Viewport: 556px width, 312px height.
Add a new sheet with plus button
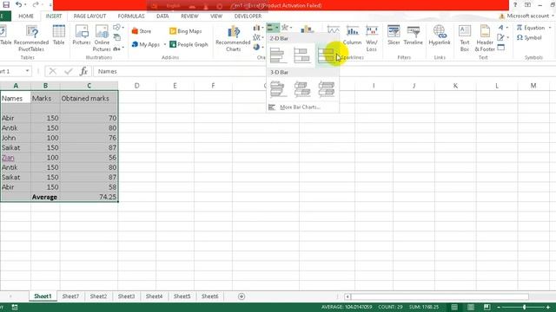(242, 296)
